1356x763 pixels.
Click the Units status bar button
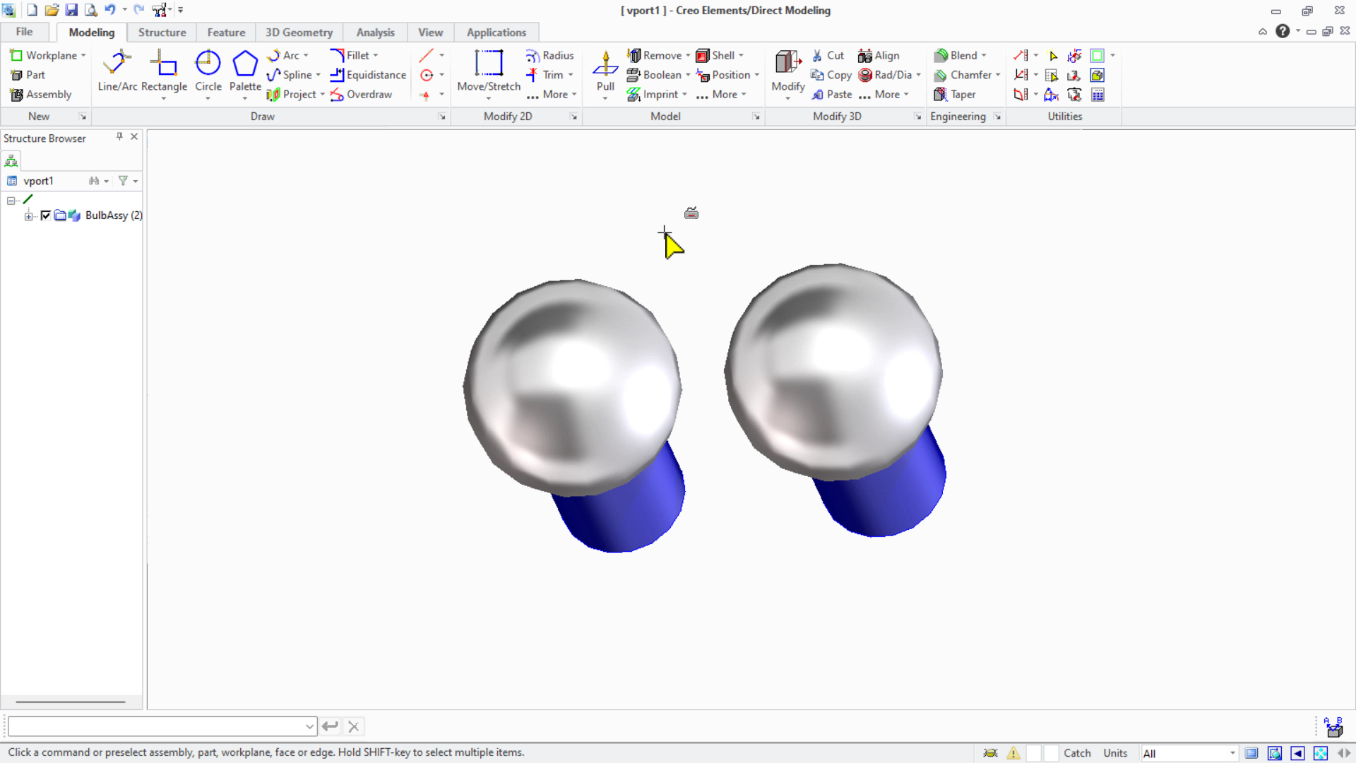click(1115, 753)
